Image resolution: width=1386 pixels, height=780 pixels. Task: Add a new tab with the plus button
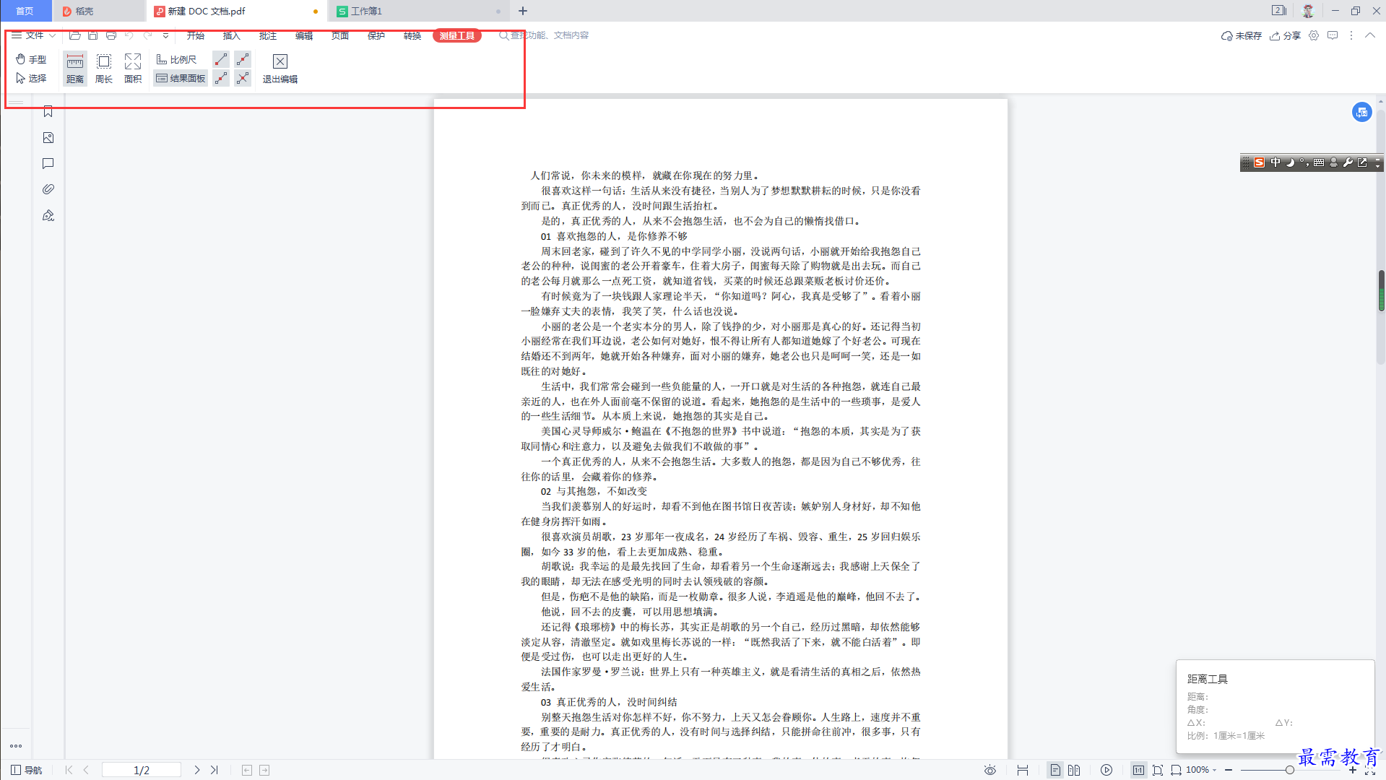tap(523, 11)
